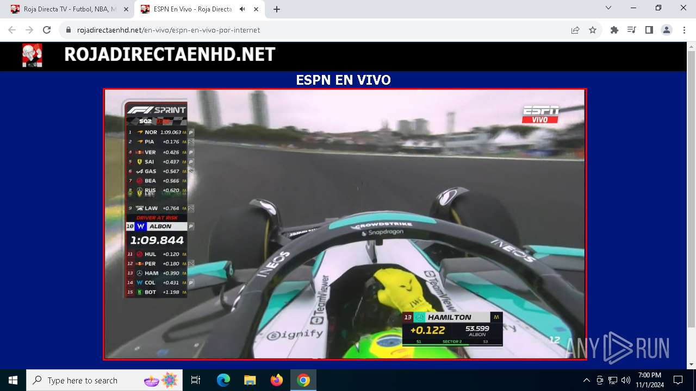This screenshot has height=391, width=696.
Task: Close the Roja Directa TV tab
Action: 126,9
